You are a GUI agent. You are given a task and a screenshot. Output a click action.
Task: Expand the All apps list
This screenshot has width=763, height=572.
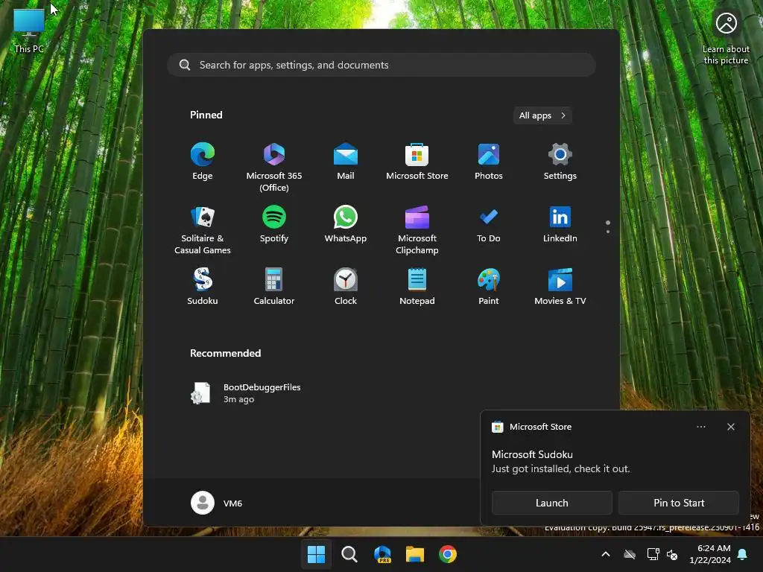542,115
